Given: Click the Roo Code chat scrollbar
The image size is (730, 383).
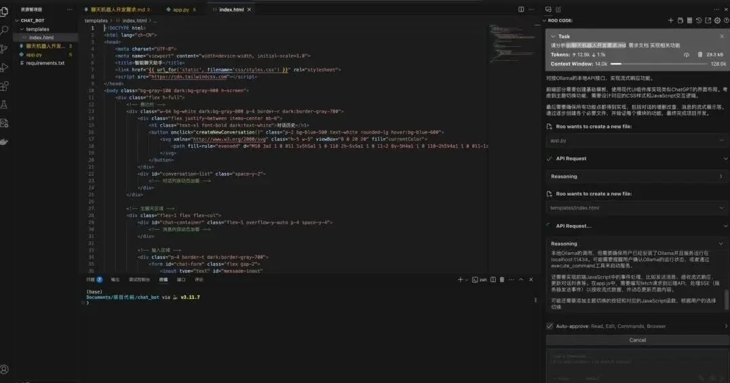Looking at the screenshot, I should pyautogui.click(x=727, y=300).
